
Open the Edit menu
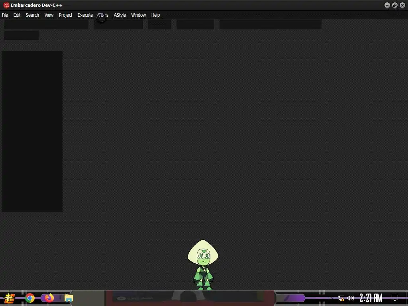click(x=17, y=15)
